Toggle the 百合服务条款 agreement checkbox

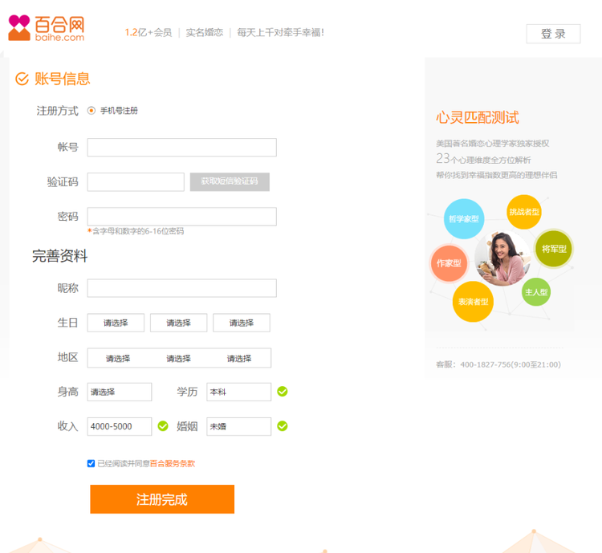click(x=91, y=463)
